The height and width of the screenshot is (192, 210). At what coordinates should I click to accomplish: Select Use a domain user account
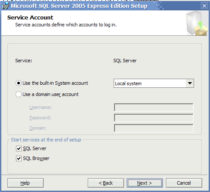[19, 94]
